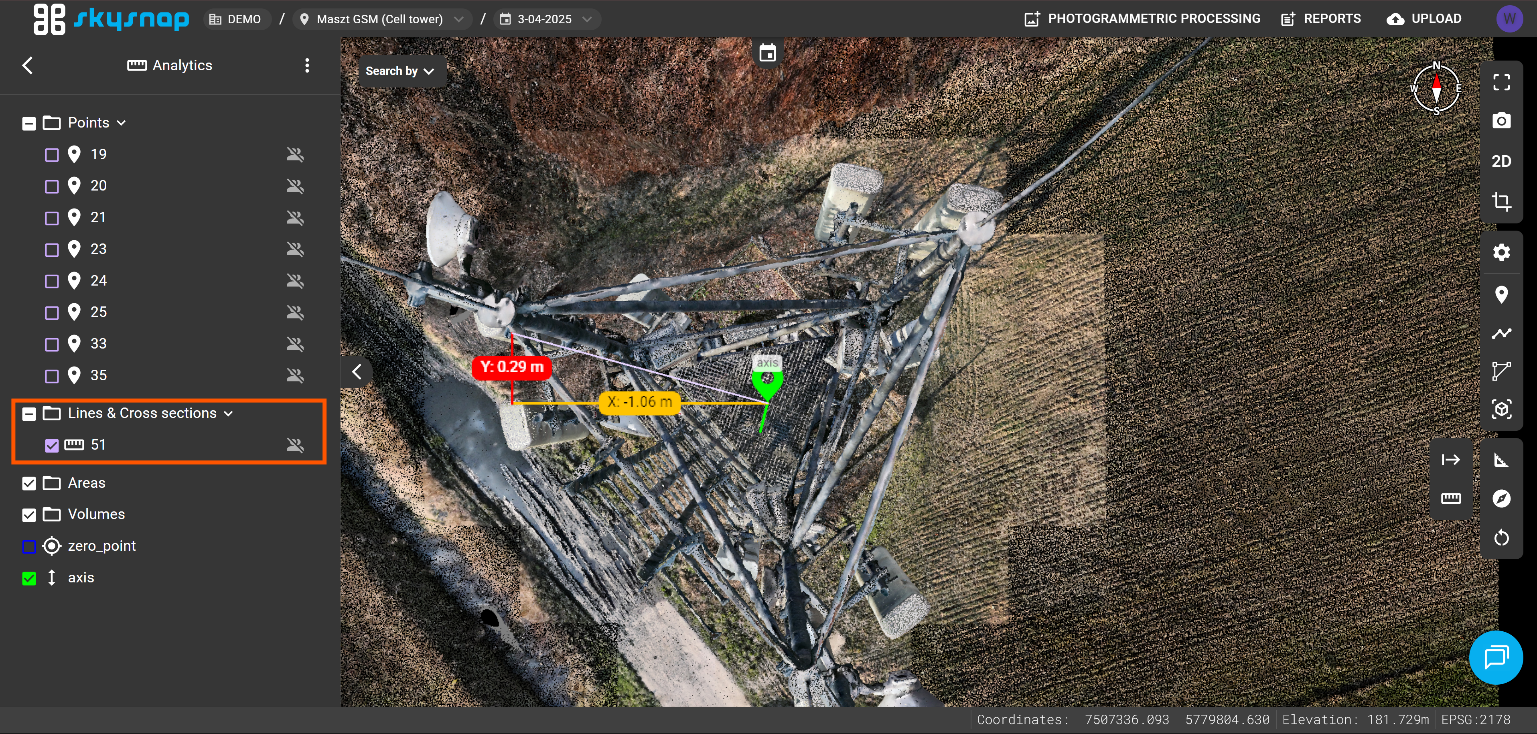Go back from Analytics panel
1537x734 pixels.
click(27, 65)
